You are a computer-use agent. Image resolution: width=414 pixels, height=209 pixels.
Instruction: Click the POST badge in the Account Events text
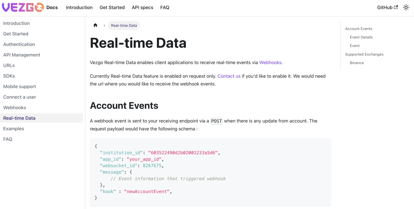click(216, 121)
